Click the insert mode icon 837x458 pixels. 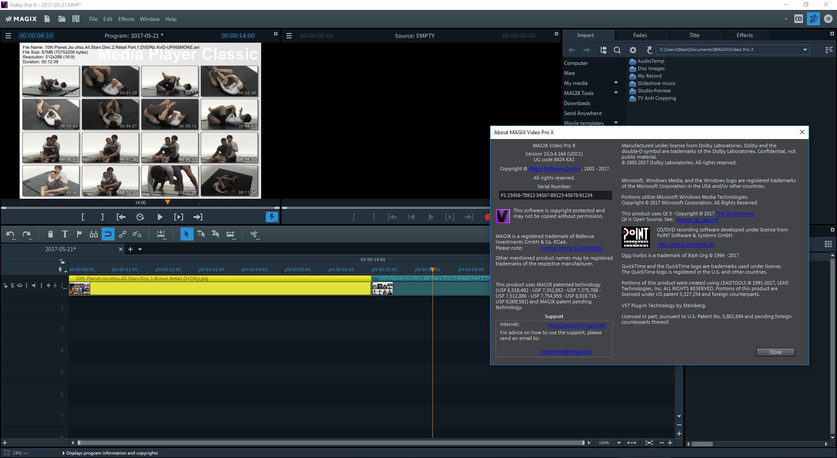pyautogui.click(x=161, y=234)
